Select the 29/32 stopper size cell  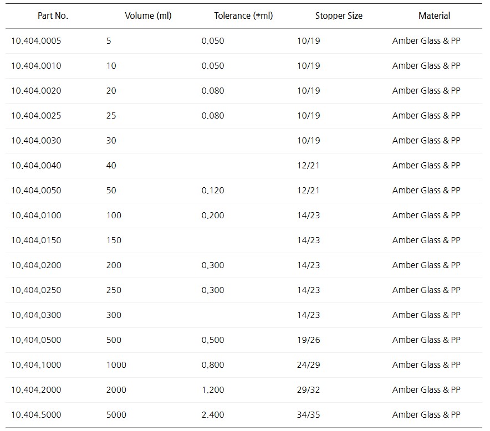click(308, 390)
